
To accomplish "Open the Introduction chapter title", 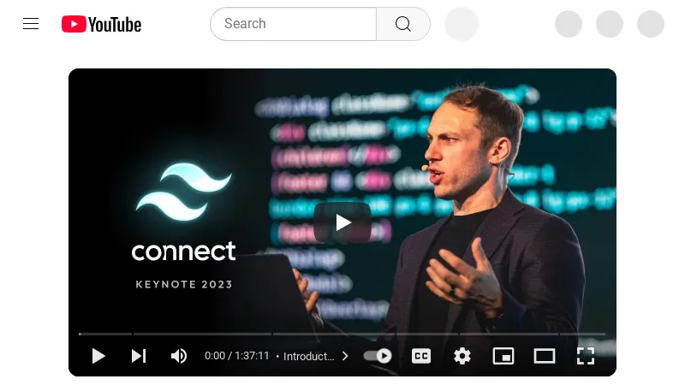I will (x=308, y=357).
